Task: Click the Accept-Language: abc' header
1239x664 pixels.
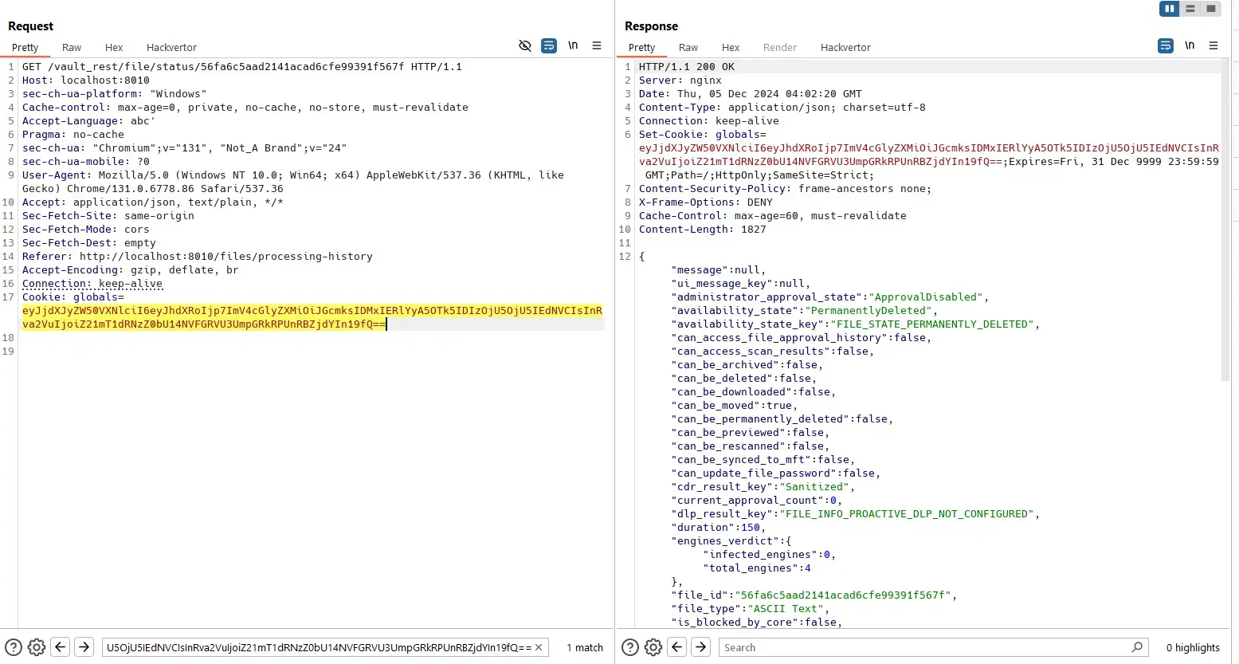Action: [x=89, y=121]
